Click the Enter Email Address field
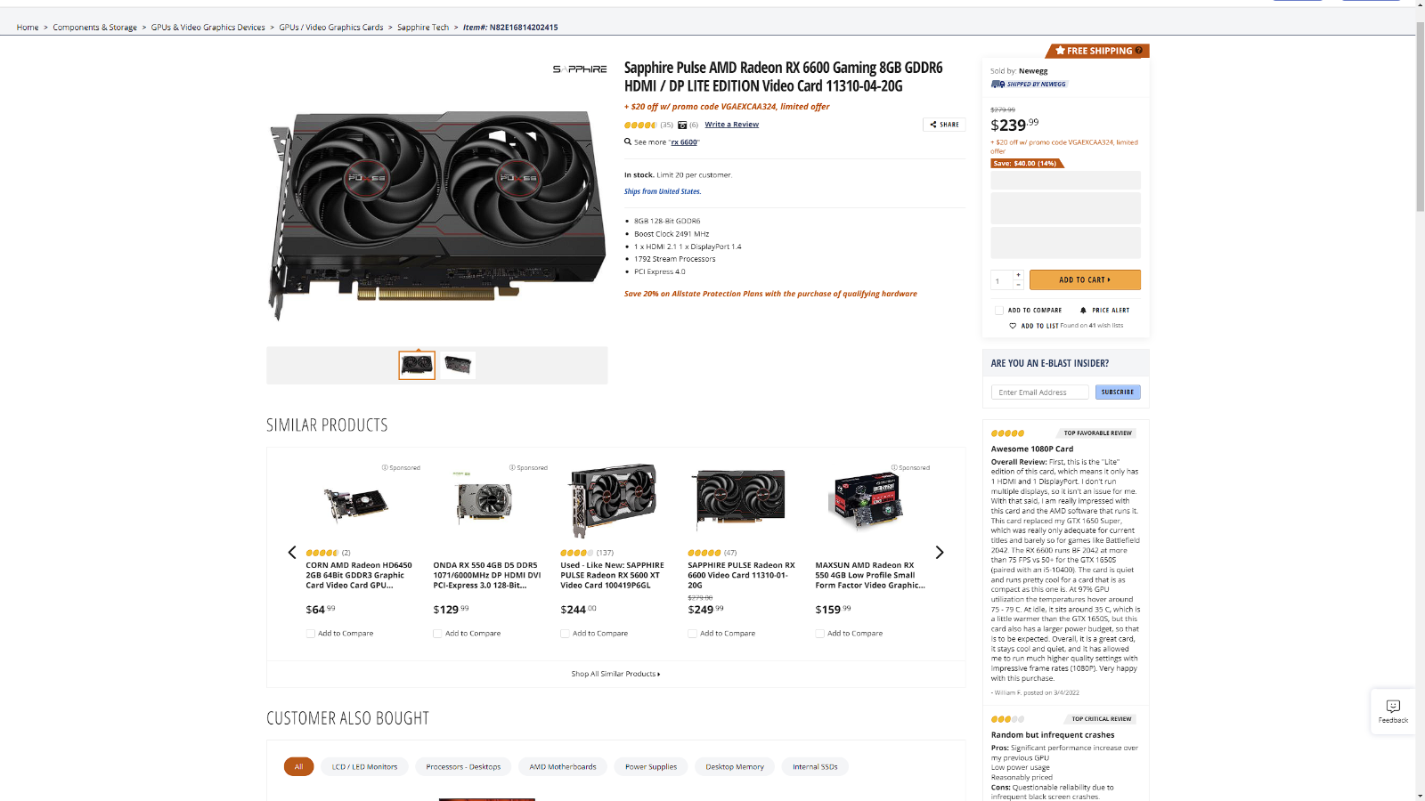This screenshot has width=1425, height=801. tap(1040, 392)
